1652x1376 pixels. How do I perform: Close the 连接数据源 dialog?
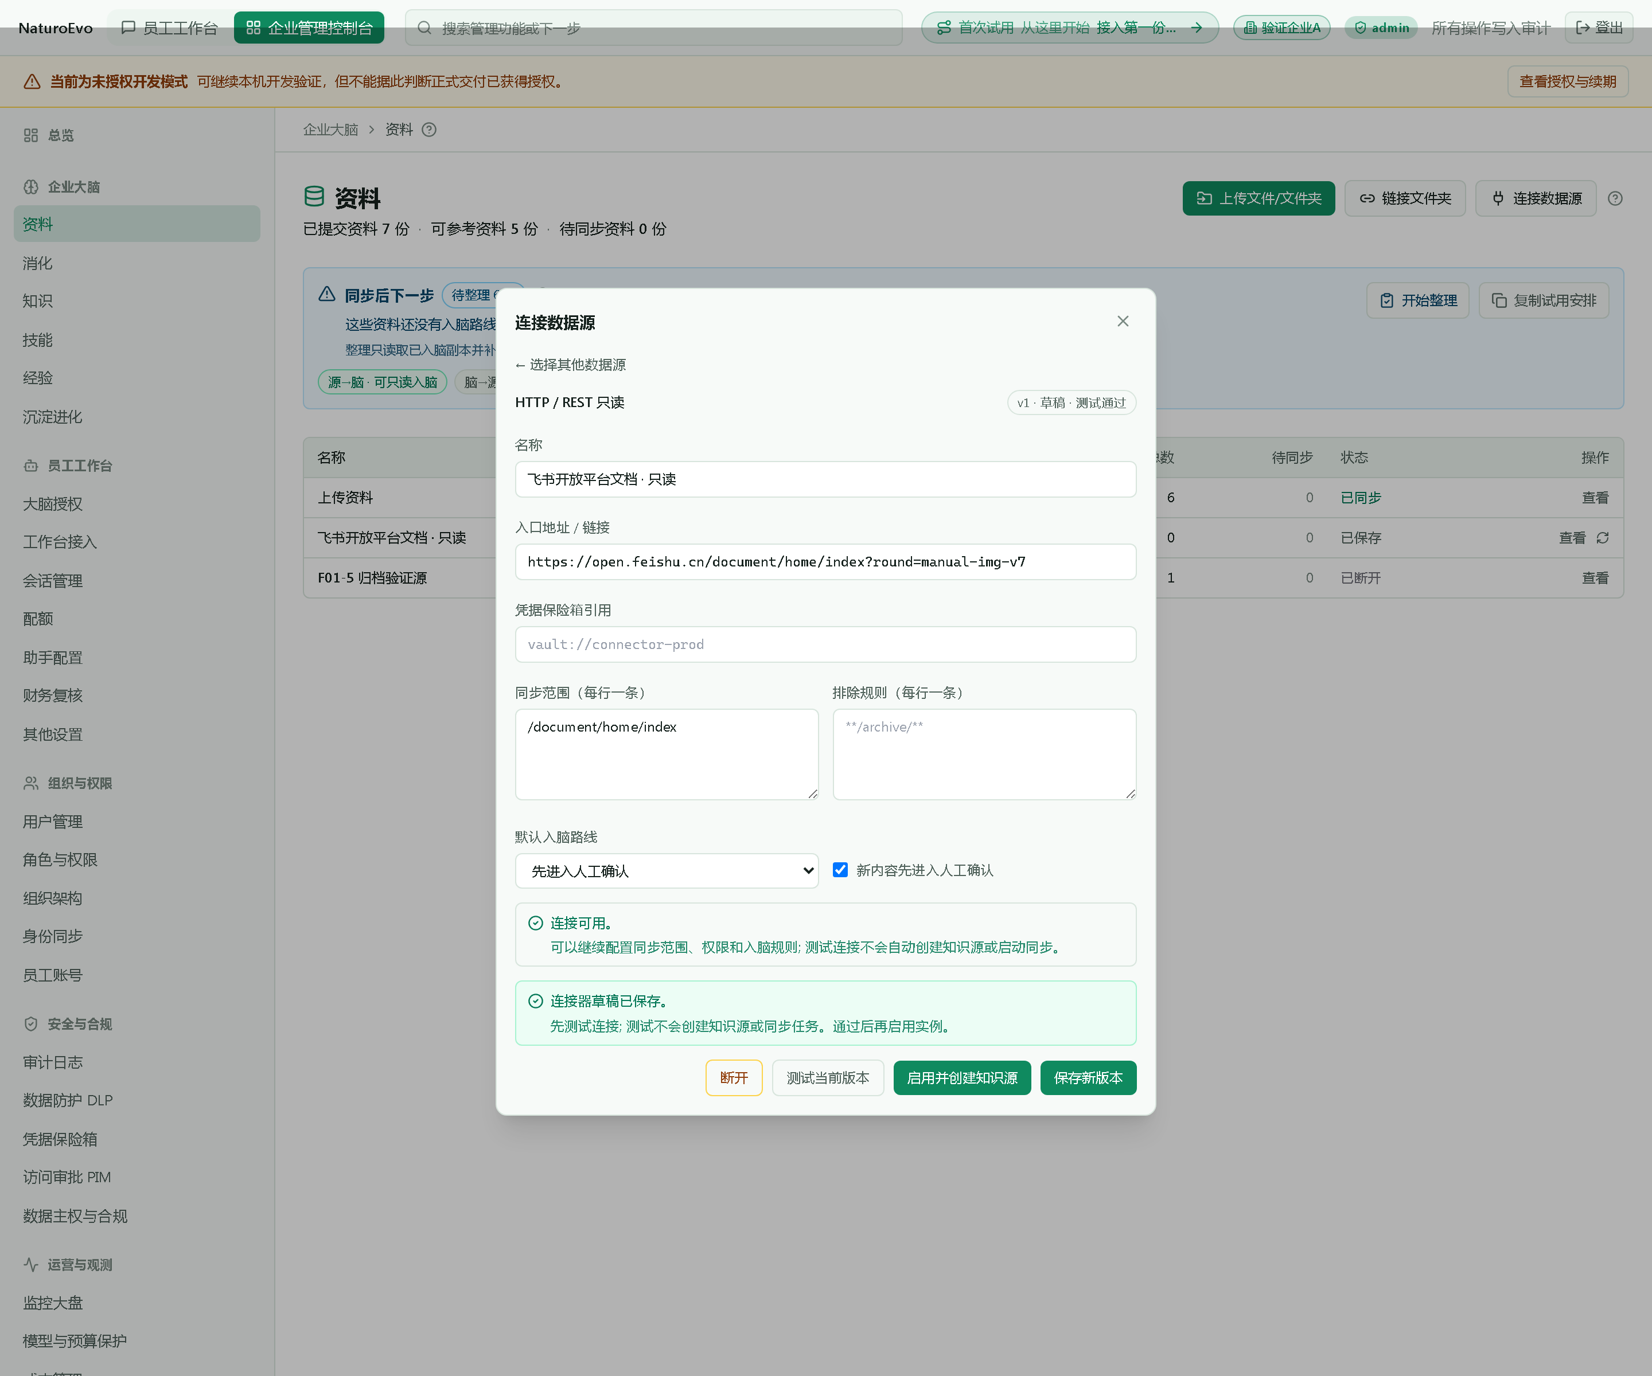[x=1123, y=321]
